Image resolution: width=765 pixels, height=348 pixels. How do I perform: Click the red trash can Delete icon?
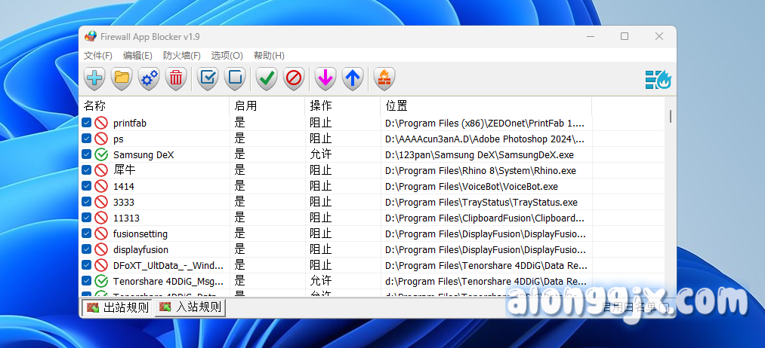point(176,78)
